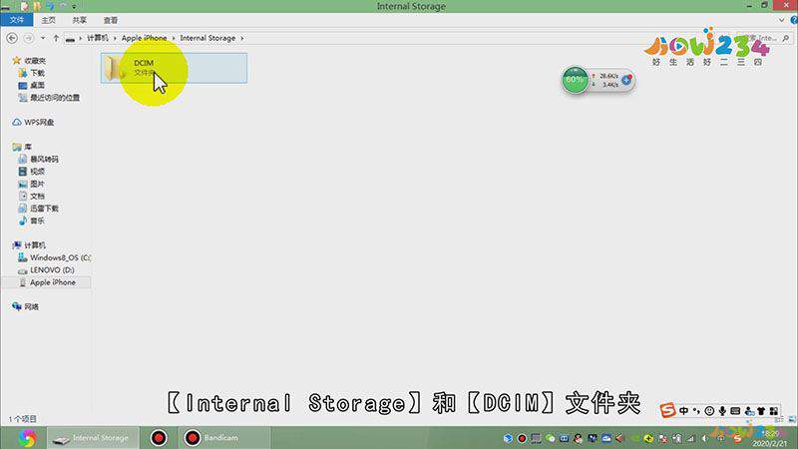Toggle punctuation mode on Sogou IME bar
798x449 pixels.
click(696, 411)
